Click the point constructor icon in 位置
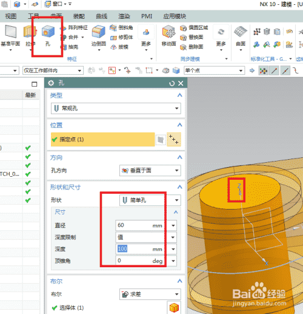Viewport: 303px width, 314px height. coord(174,139)
